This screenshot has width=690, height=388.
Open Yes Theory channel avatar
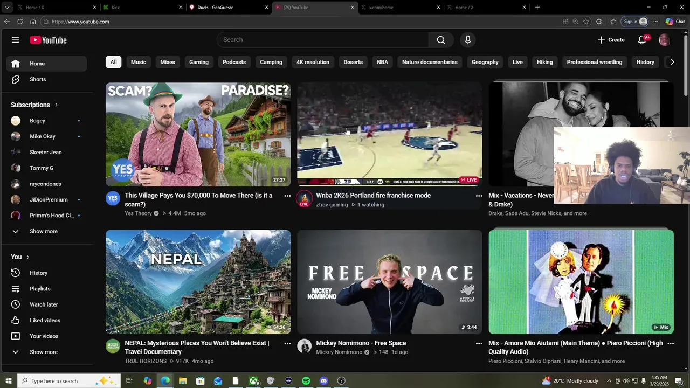pyautogui.click(x=113, y=198)
